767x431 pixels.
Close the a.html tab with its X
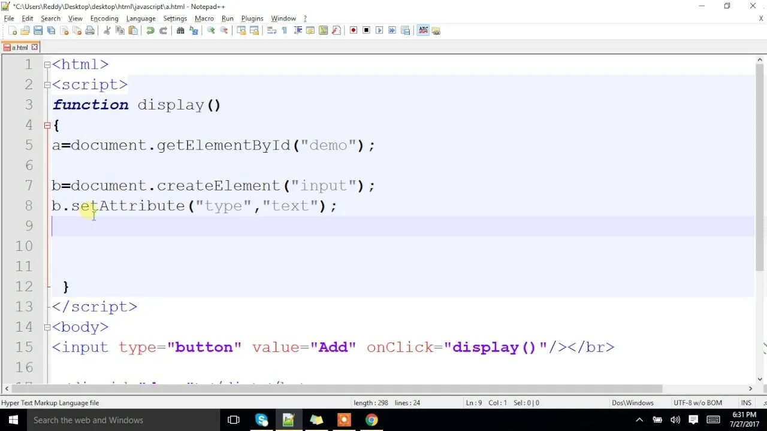point(35,47)
